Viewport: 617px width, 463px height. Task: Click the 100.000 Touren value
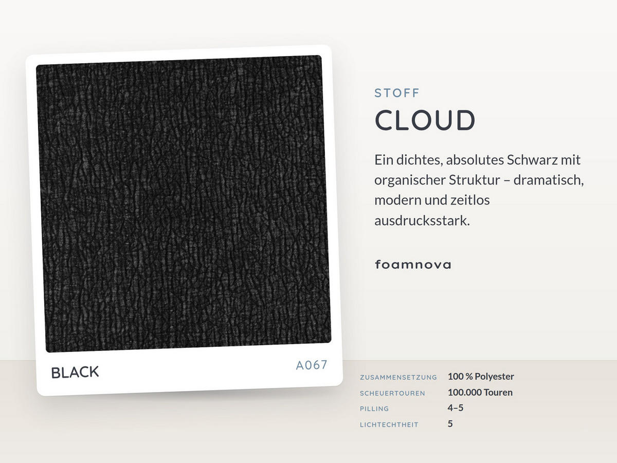pyautogui.click(x=480, y=392)
